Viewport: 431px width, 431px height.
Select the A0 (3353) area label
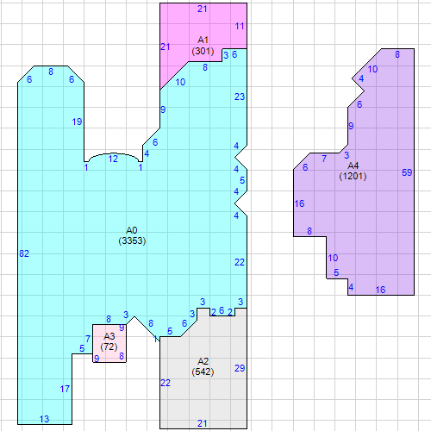(x=132, y=235)
